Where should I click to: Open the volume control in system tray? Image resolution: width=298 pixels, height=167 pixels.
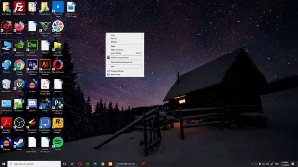(x=268, y=164)
